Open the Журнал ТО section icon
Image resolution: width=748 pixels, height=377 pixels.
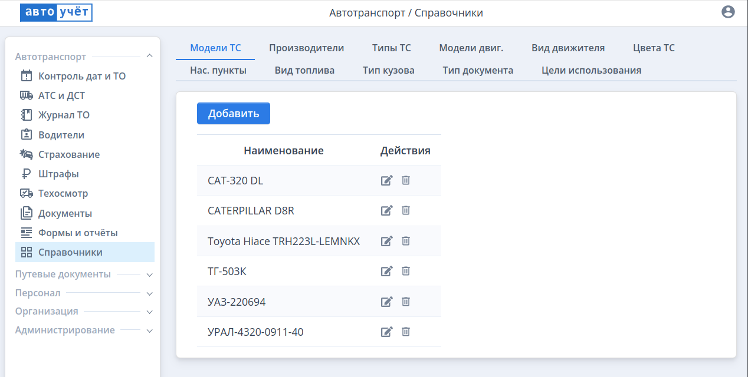26,114
